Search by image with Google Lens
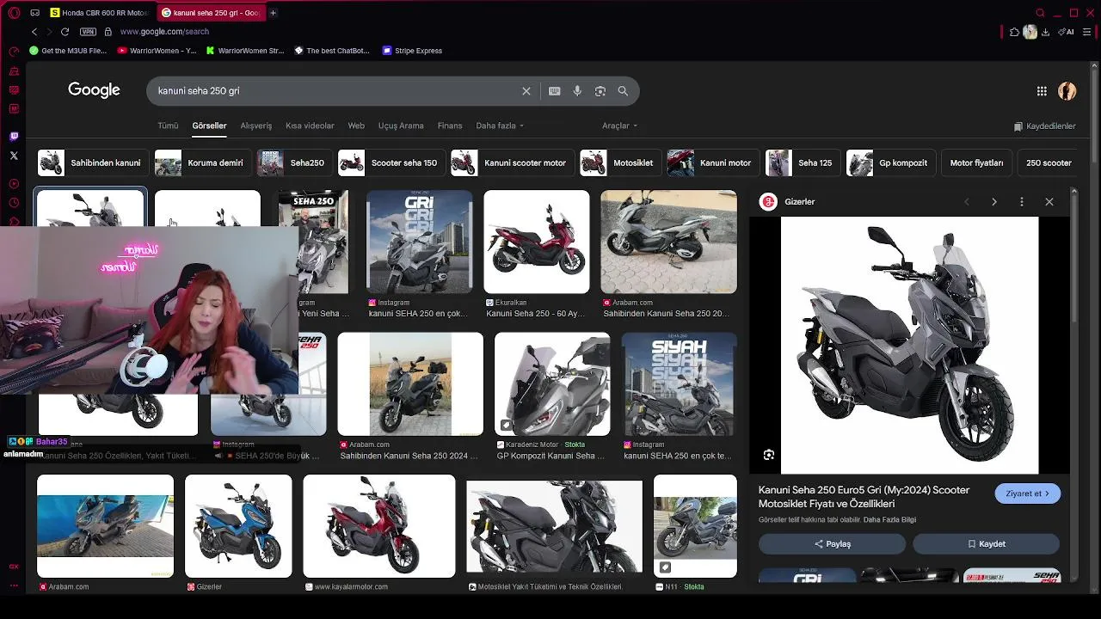The image size is (1101, 619). [600, 91]
